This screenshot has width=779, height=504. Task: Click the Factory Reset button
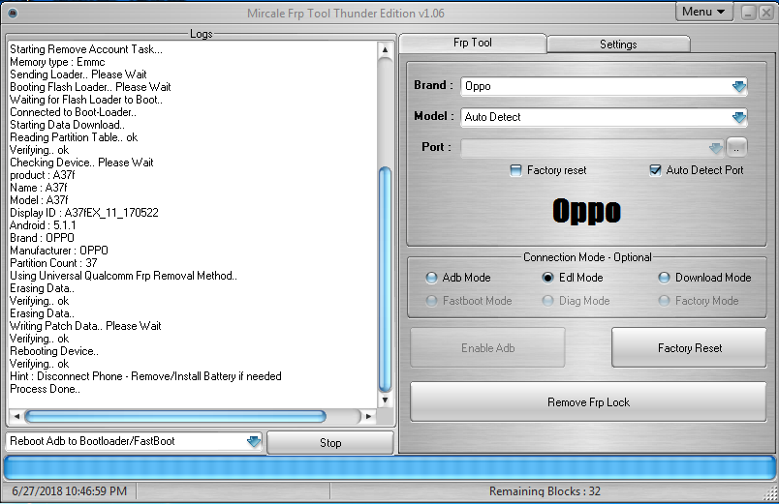689,347
